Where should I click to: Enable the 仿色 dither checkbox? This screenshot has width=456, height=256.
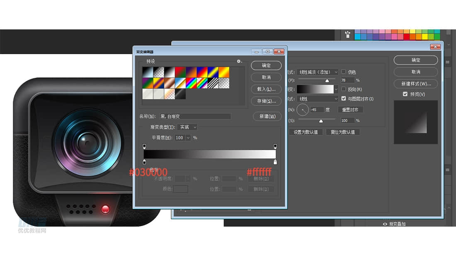pyautogui.click(x=344, y=72)
